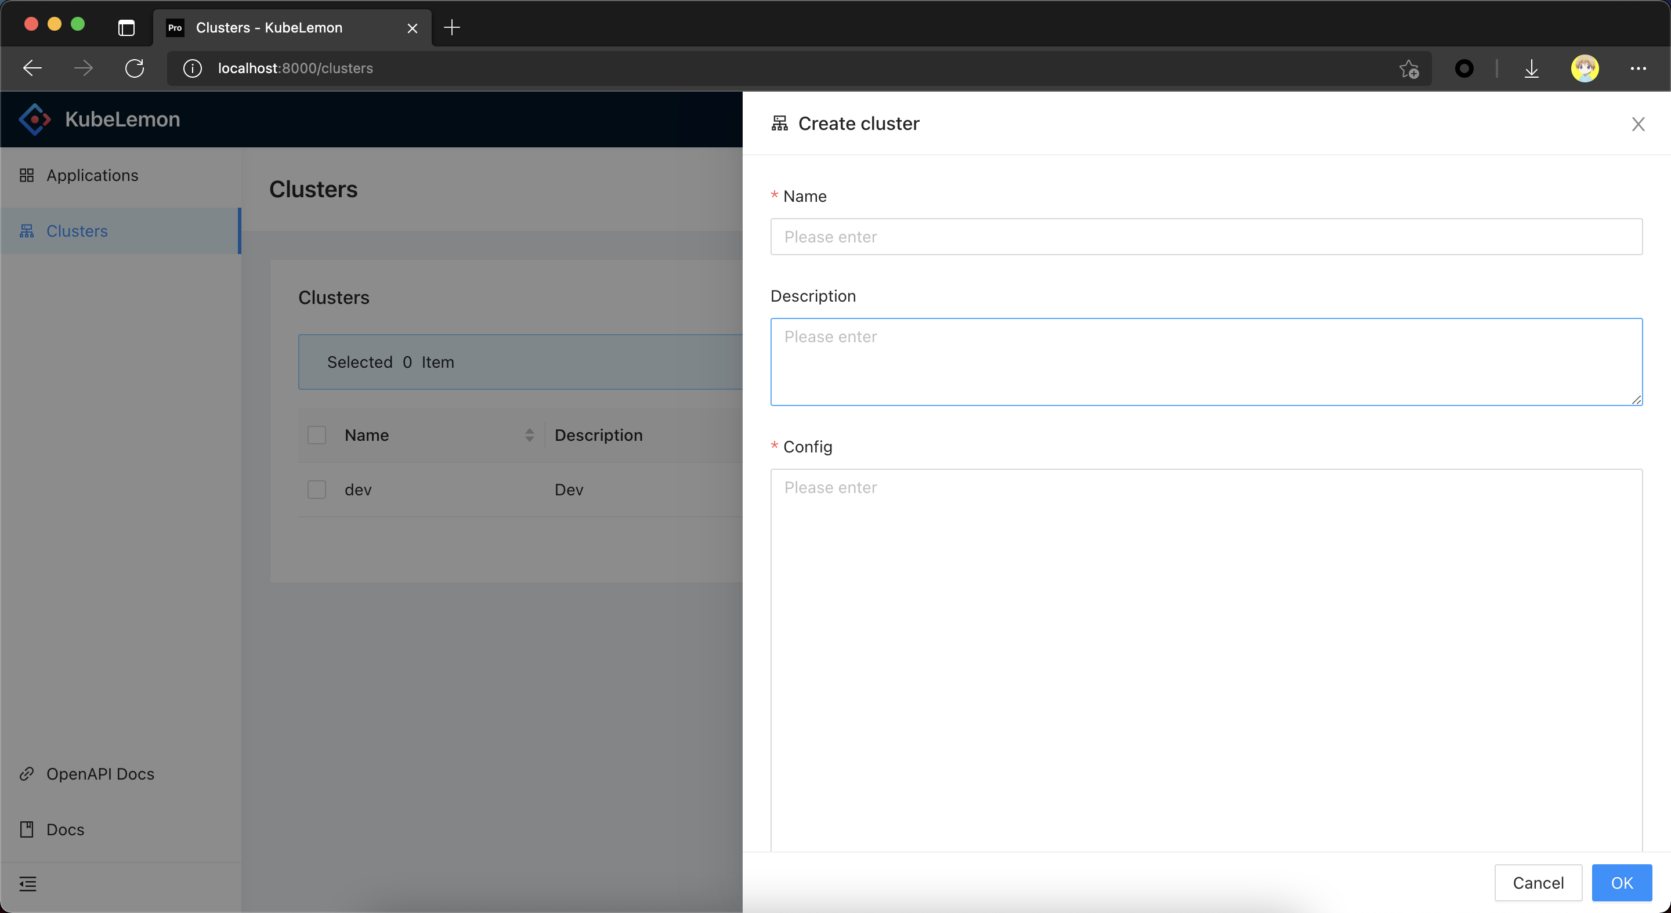Screen dimensions: 1671x913
Task: Click the KubeLemon logo icon
Action: (x=34, y=119)
